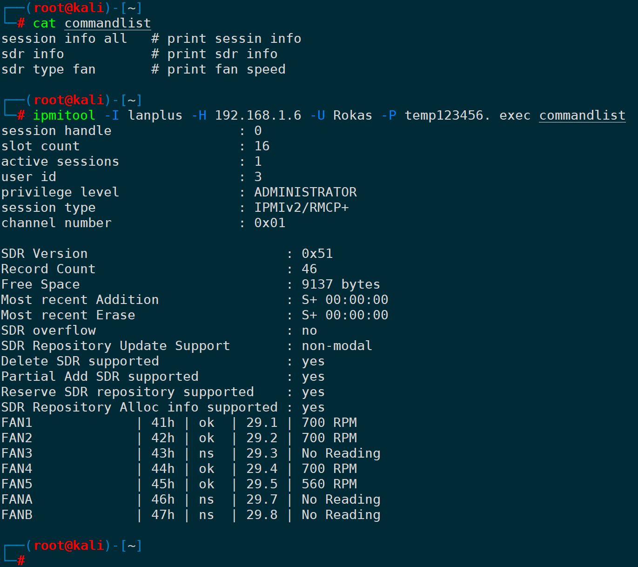The width and height of the screenshot is (638, 567).
Task: Click the green cat command word
Action: [44, 23]
